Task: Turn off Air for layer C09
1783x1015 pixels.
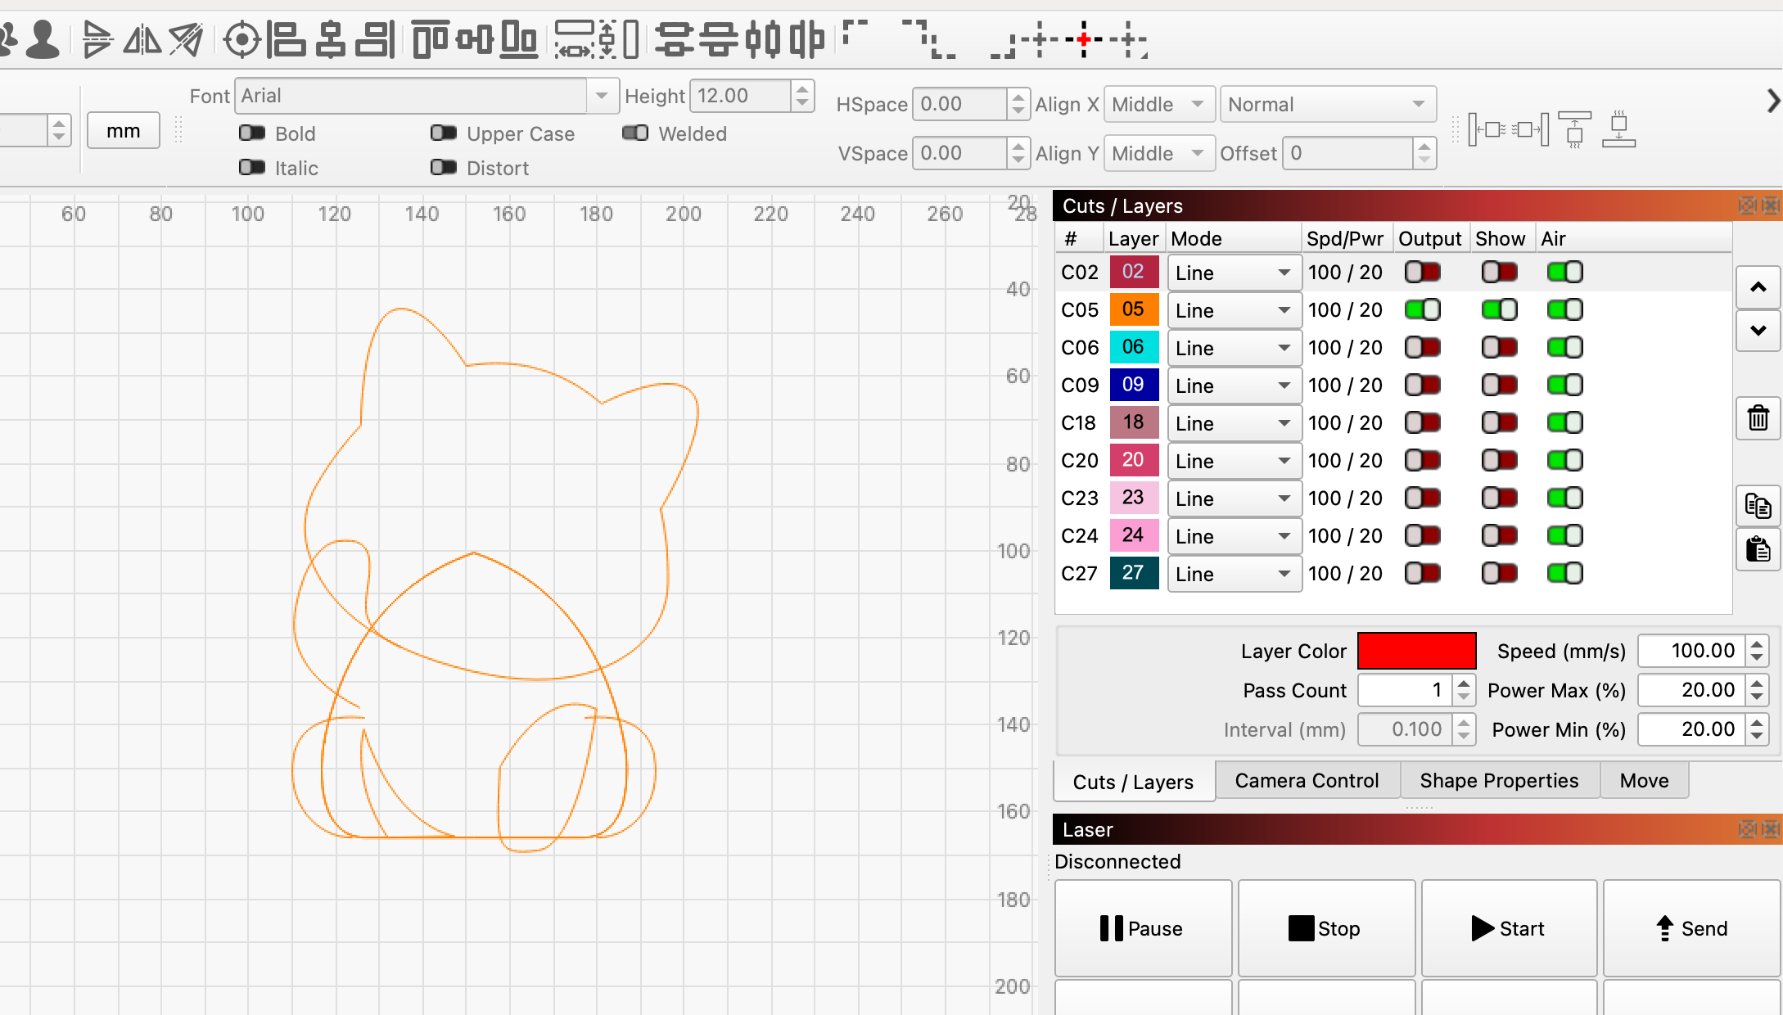Action: click(x=1565, y=385)
